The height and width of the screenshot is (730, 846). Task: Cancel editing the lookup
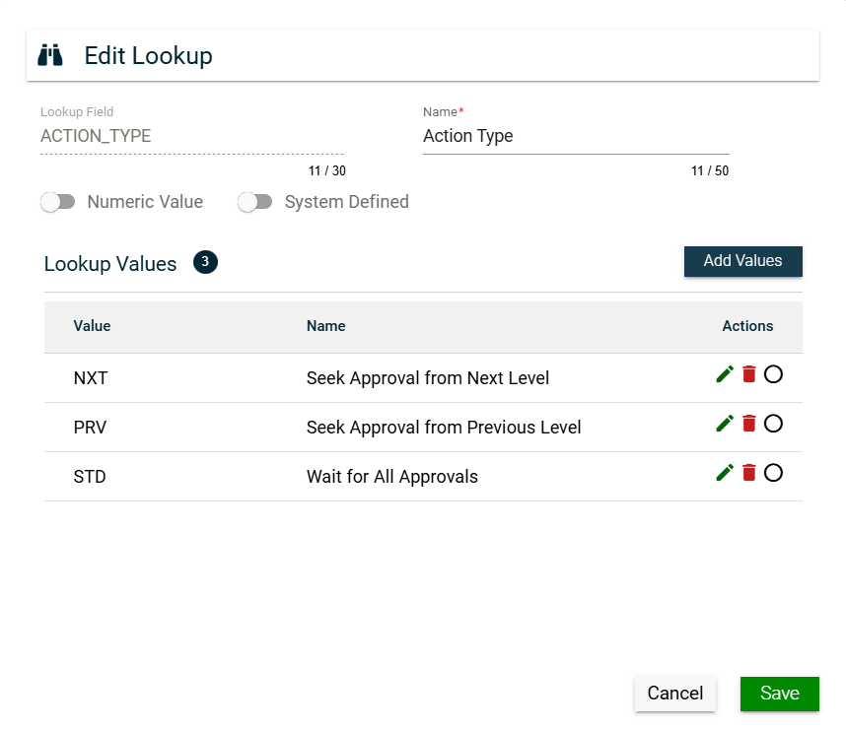[x=674, y=694]
